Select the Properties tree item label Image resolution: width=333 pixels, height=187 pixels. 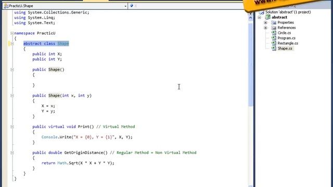point(286,22)
